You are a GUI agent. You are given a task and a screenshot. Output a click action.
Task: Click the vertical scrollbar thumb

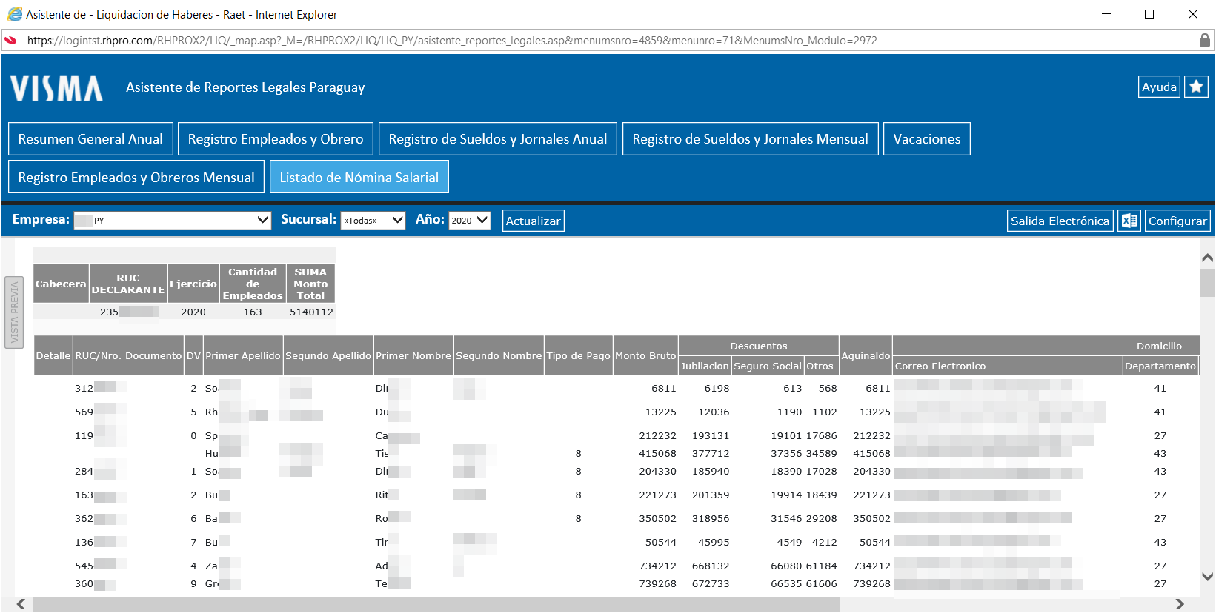coord(1207,283)
